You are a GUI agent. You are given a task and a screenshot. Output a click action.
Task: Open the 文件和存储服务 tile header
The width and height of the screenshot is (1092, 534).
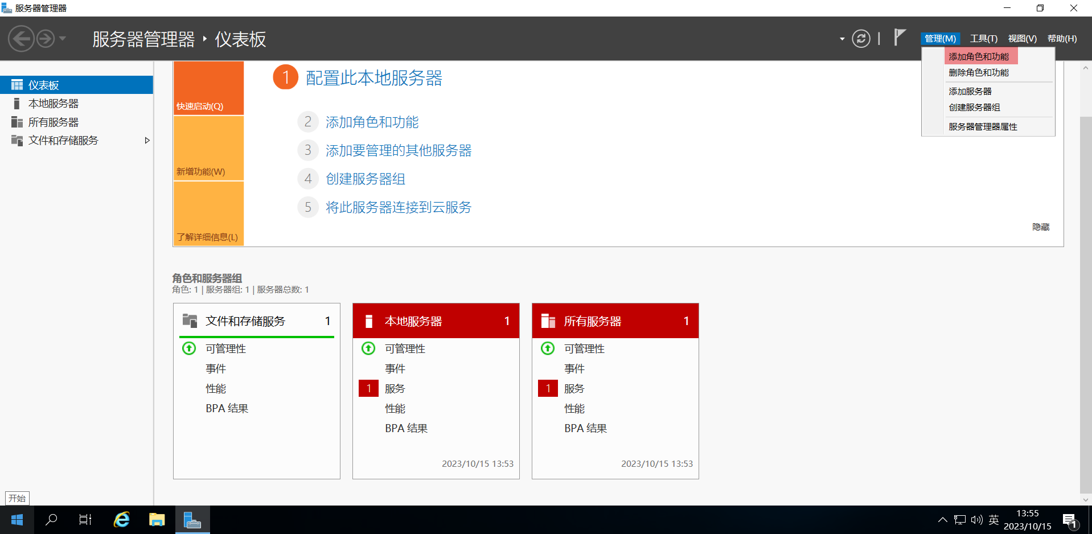coord(257,321)
